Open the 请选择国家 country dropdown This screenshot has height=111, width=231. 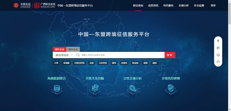(64, 55)
